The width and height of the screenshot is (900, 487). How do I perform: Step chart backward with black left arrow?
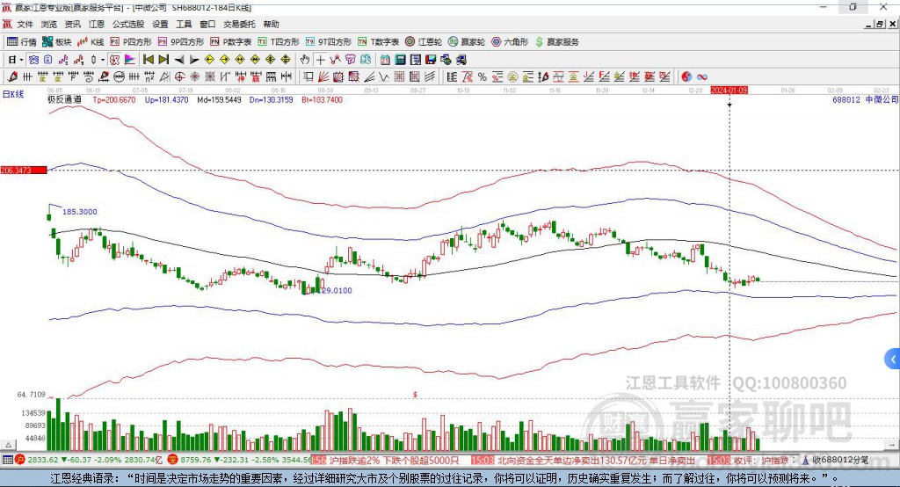coord(179,60)
